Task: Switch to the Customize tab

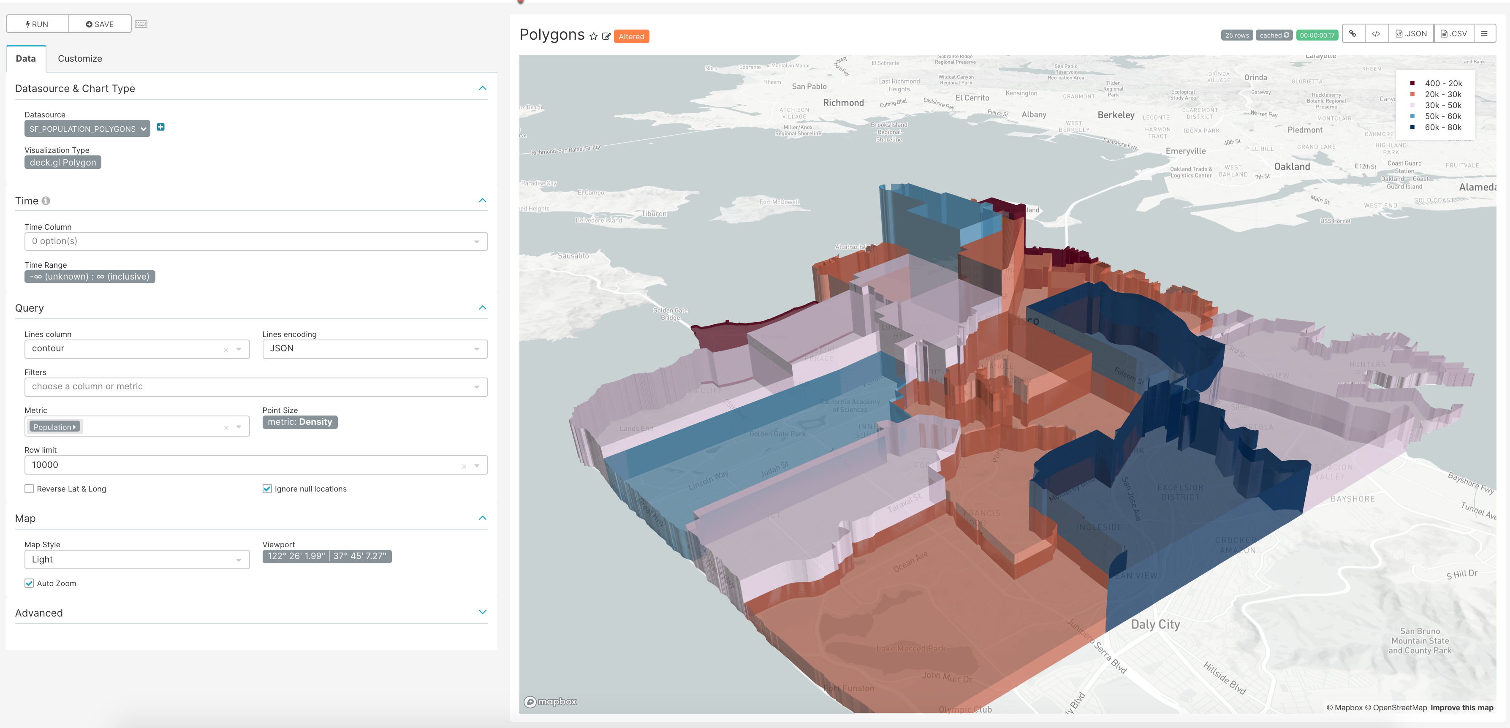Action: coord(80,59)
